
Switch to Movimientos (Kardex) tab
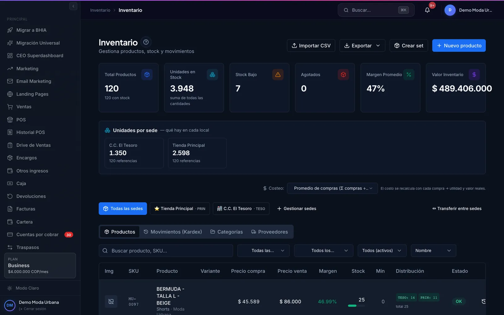click(x=173, y=232)
